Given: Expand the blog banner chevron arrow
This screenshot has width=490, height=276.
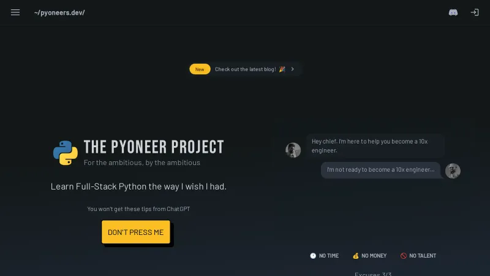Looking at the screenshot, I should (293, 69).
